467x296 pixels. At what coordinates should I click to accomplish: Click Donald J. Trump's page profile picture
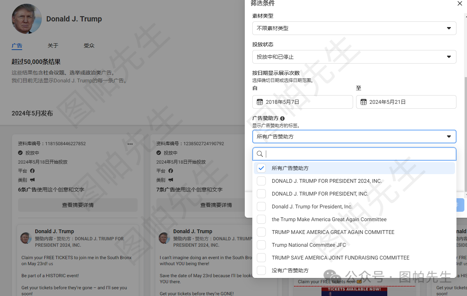pyautogui.click(x=27, y=19)
